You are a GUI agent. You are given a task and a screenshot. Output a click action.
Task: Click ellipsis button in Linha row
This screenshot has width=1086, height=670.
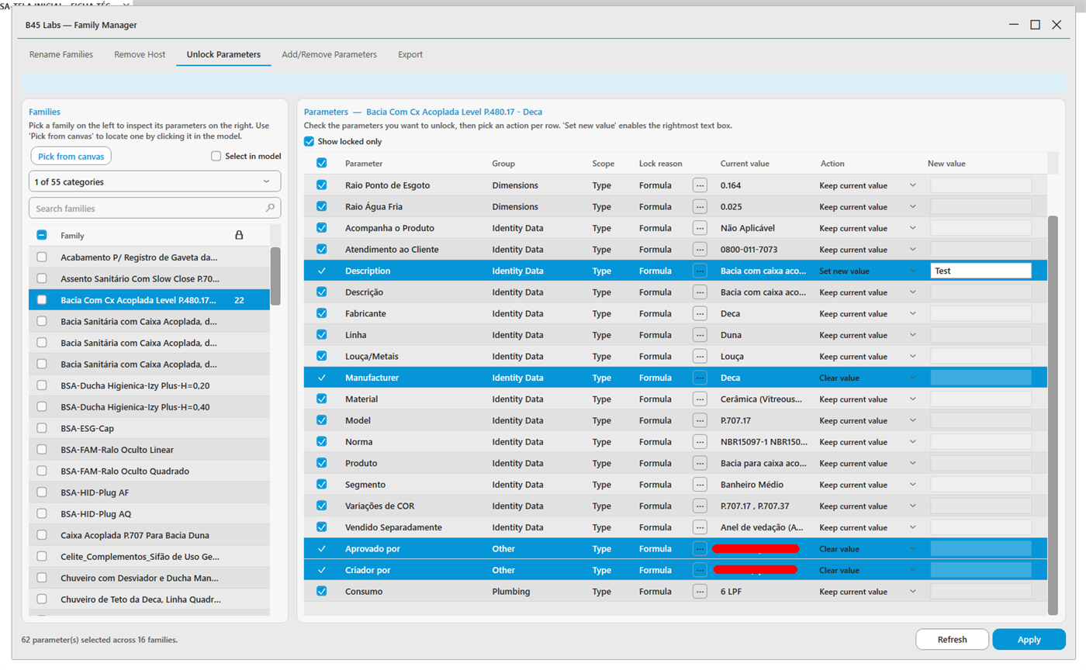click(700, 335)
